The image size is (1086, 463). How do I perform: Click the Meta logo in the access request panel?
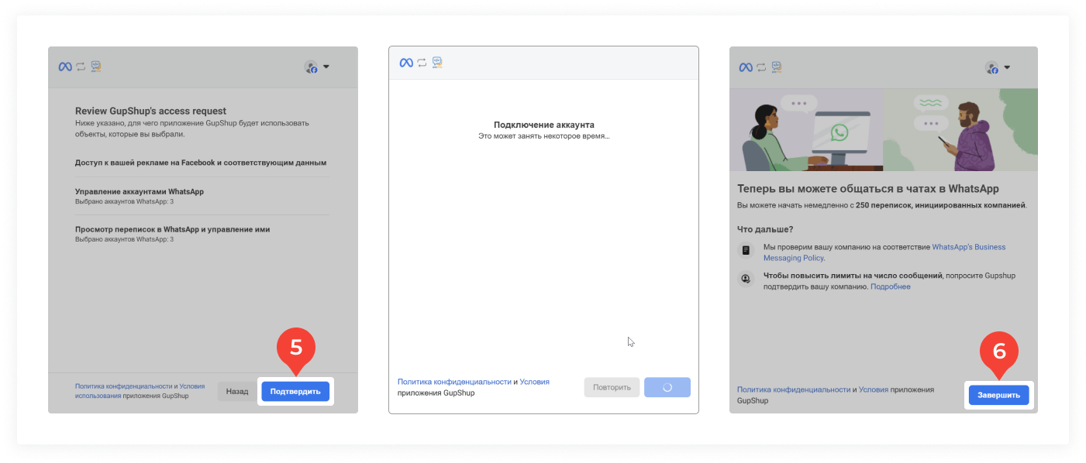(65, 67)
